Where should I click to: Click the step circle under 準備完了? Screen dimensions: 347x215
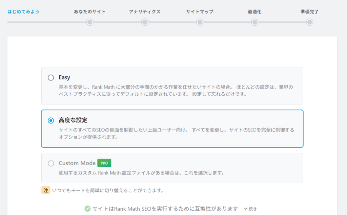[x=309, y=22]
